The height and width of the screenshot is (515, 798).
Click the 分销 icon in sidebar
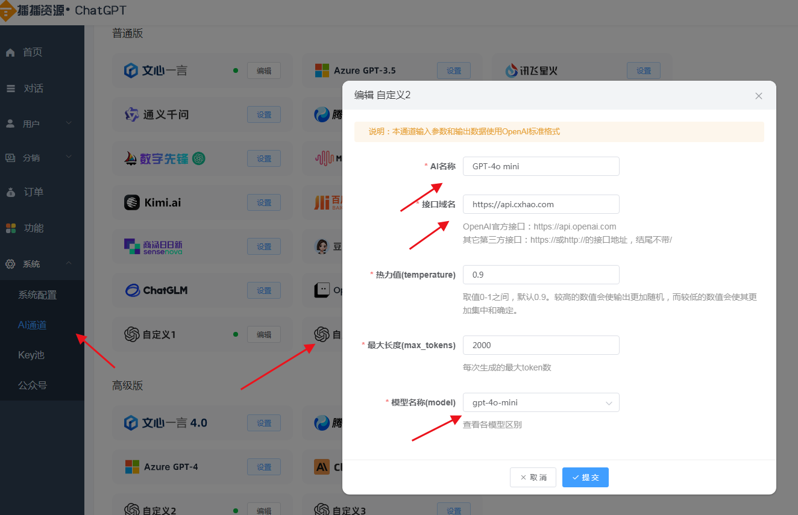point(10,158)
